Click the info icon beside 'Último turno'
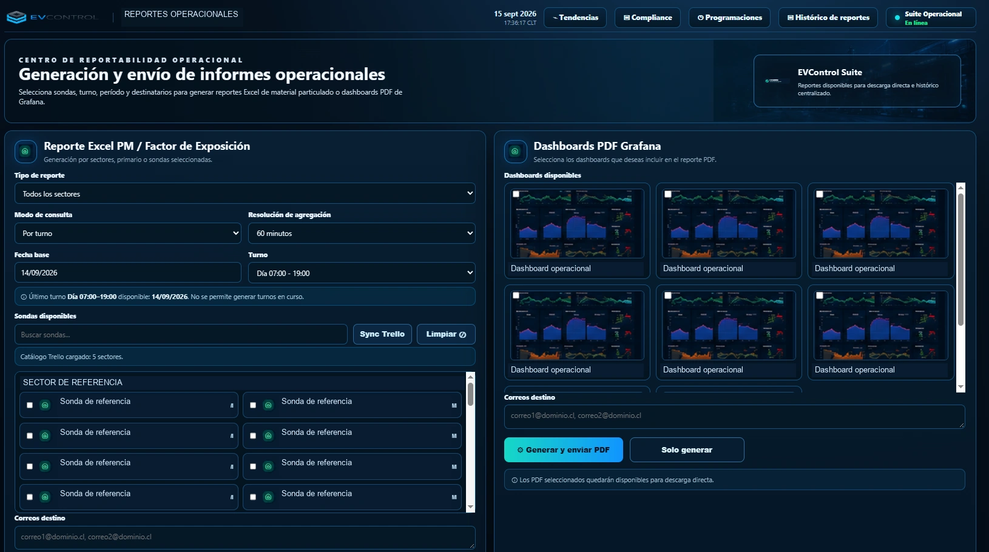 click(x=24, y=297)
